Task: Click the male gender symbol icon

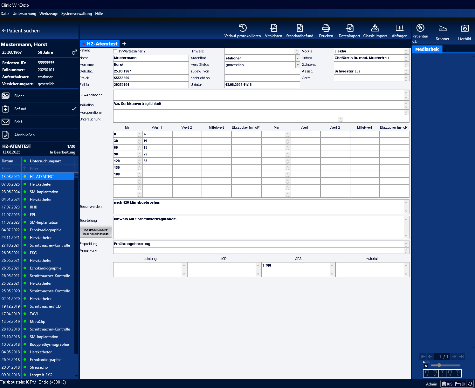Action: (74, 52)
